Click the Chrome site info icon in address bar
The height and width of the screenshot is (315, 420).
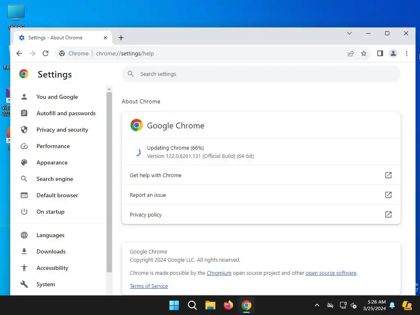[x=62, y=54]
